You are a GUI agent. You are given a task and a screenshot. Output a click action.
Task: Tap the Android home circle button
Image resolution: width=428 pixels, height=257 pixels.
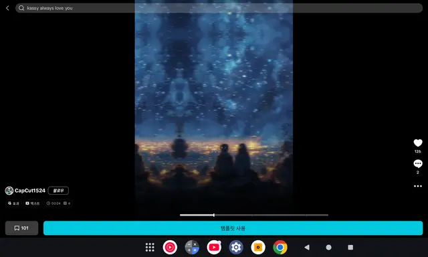point(328,247)
